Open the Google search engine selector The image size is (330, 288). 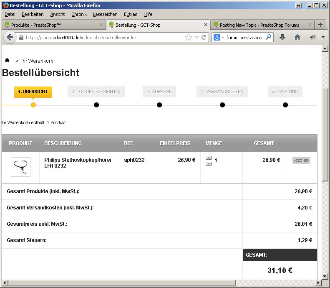click(x=219, y=38)
